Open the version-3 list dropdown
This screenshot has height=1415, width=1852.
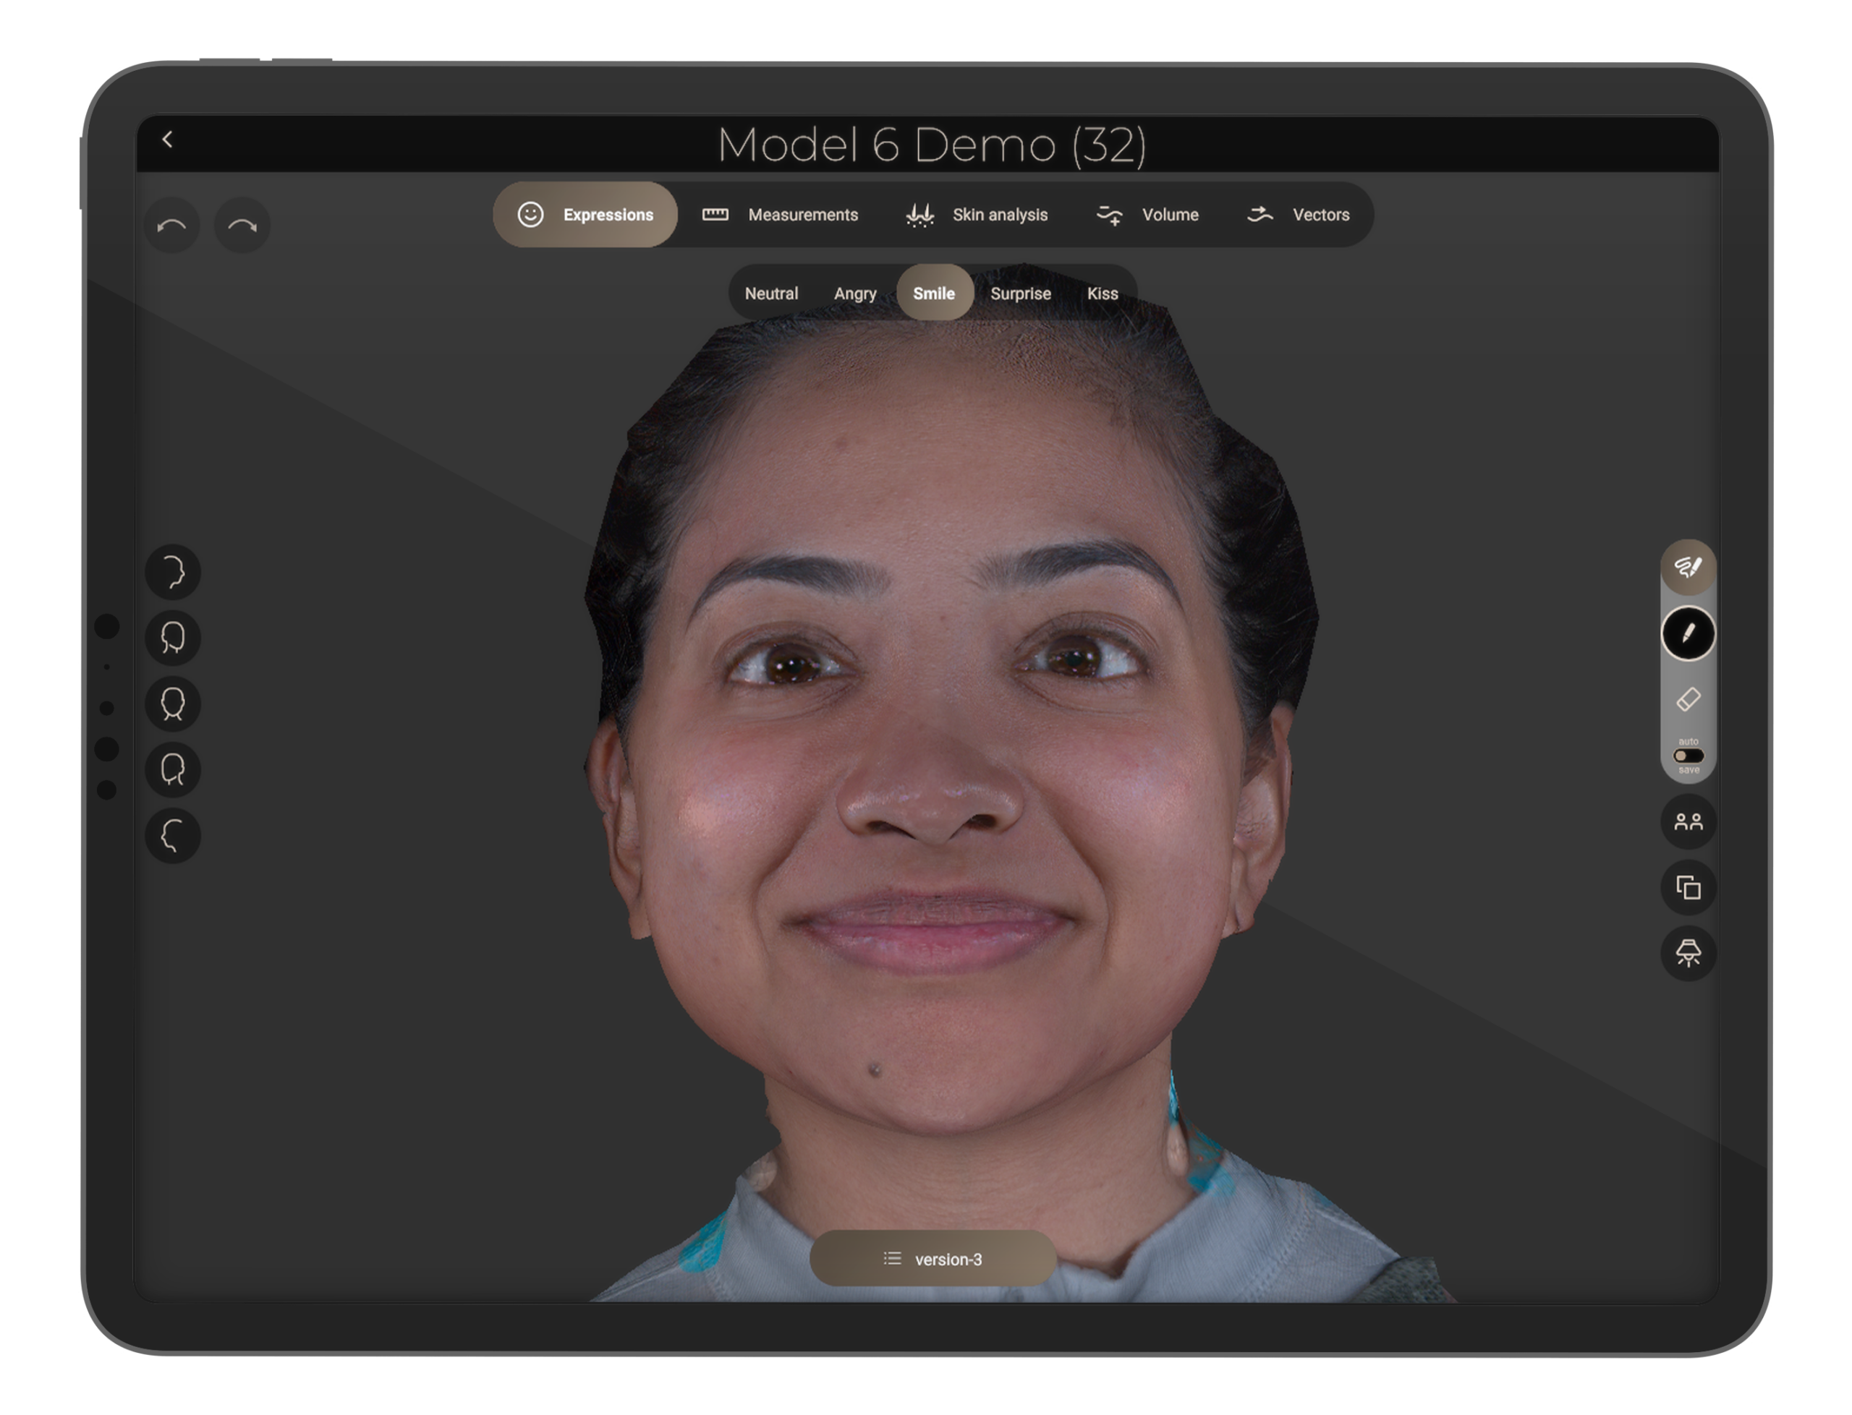pyautogui.click(x=933, y=1259)
